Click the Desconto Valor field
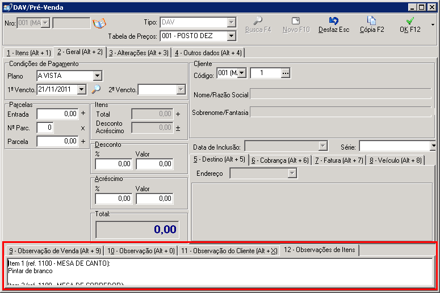Image resolution: width=440 pixels, height=293 pixels. coord(154,164)
